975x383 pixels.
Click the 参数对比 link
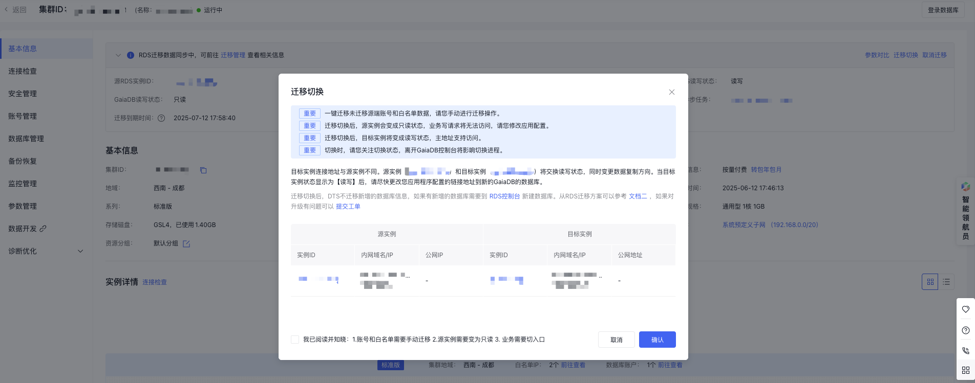(x=877, y=55)
